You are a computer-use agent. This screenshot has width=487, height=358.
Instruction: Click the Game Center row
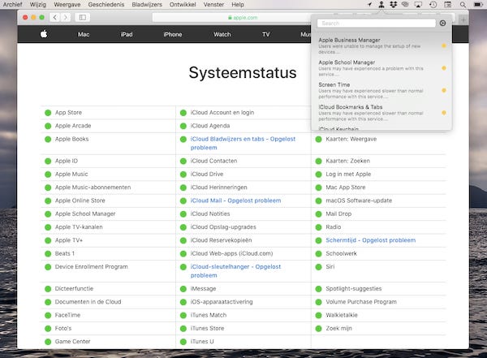pos(108,342)
